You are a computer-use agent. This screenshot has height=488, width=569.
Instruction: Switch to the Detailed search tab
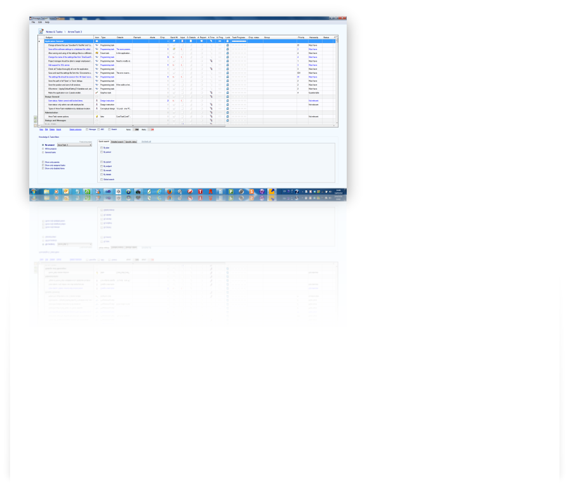(117, 142)
